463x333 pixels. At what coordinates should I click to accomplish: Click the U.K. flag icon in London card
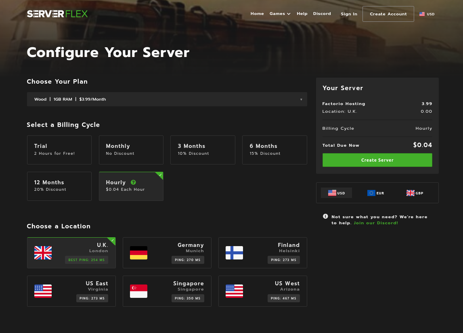[x=43, y=253]
